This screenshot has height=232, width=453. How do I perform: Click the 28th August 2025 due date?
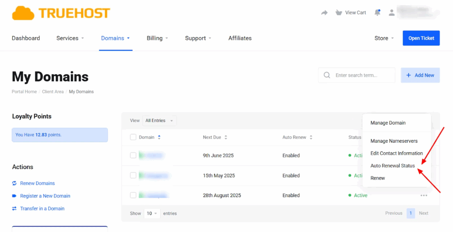pyautogui.click(x=222, y=195)
